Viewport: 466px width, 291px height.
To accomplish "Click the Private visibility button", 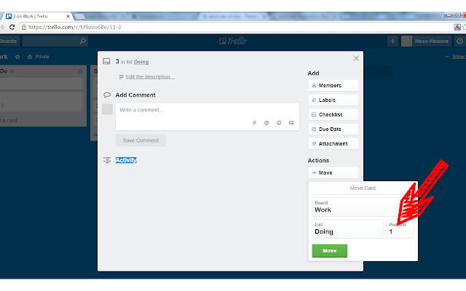I will coord(39,57).
